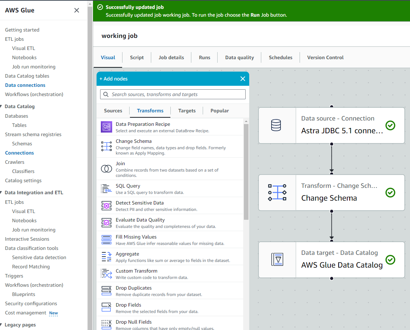The width and height of the screenshot is (410, 330).
Task: Open the Job details tab
Action: [x=171, y=57]
